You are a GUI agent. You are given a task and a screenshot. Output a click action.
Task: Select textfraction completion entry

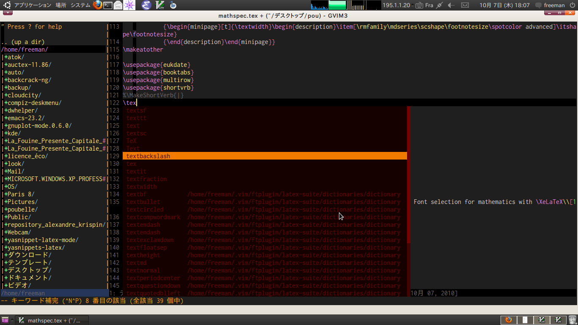coord(265,179)
